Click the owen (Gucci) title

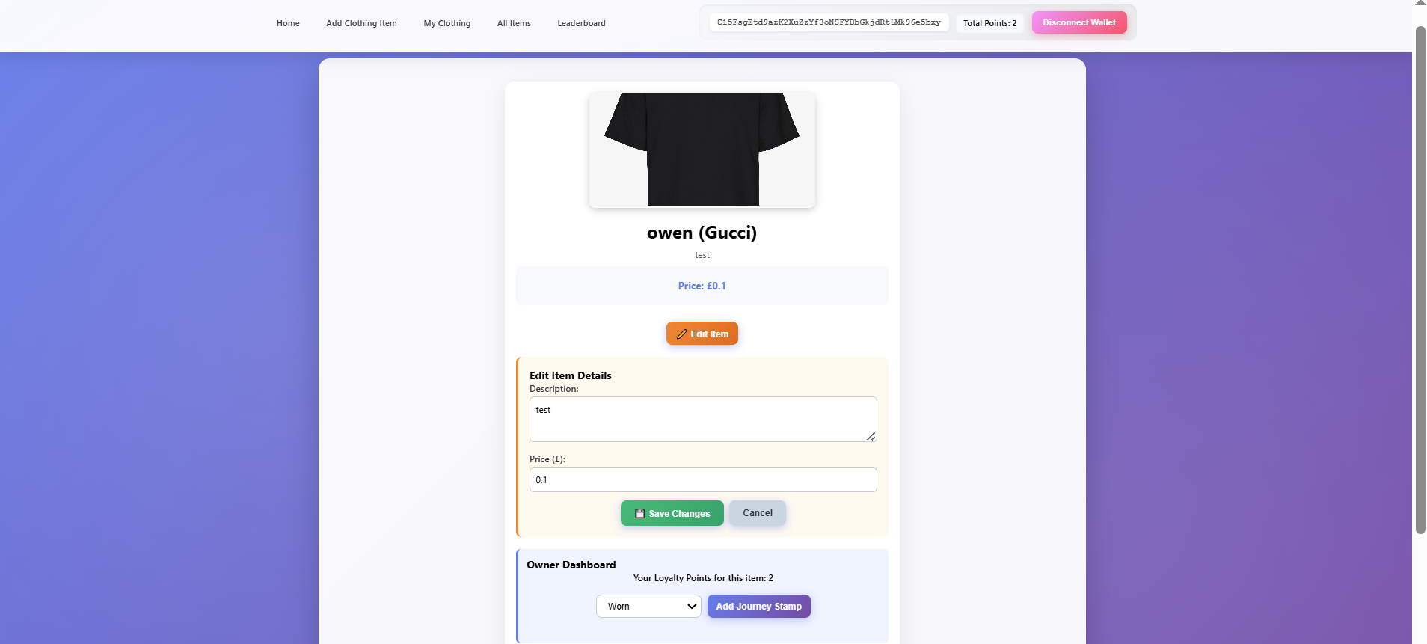702,233
